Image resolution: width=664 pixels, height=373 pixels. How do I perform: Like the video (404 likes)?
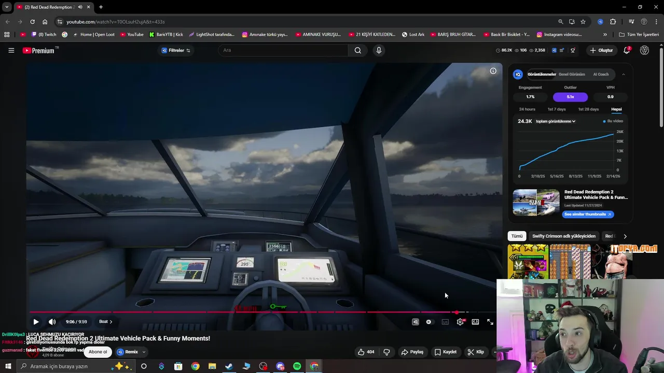366,352
